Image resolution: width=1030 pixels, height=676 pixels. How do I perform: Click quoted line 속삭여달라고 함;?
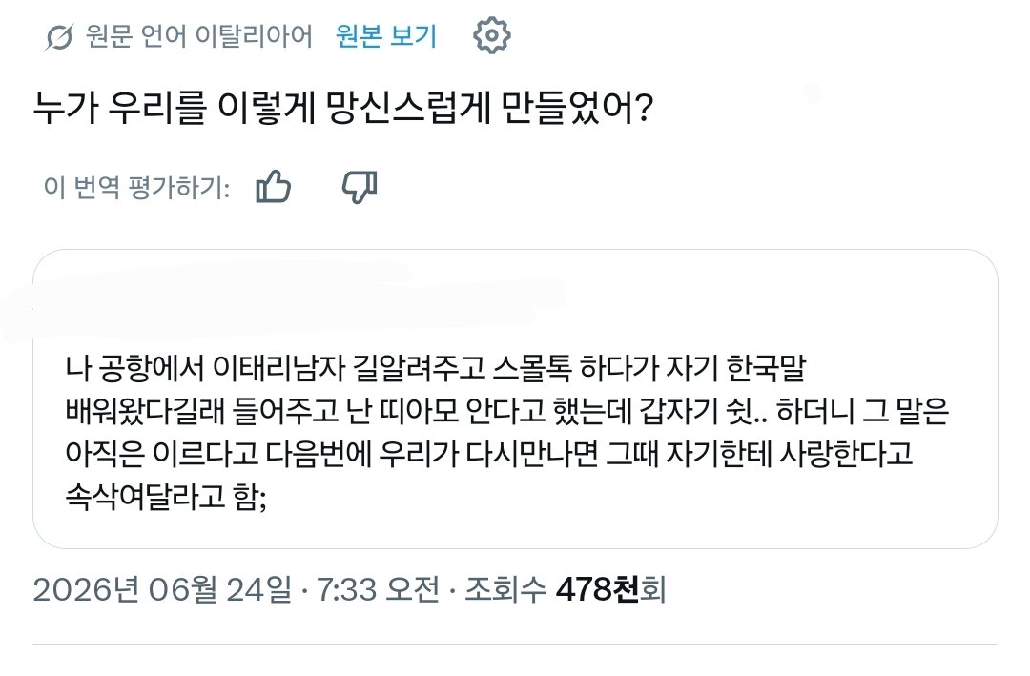166,497
